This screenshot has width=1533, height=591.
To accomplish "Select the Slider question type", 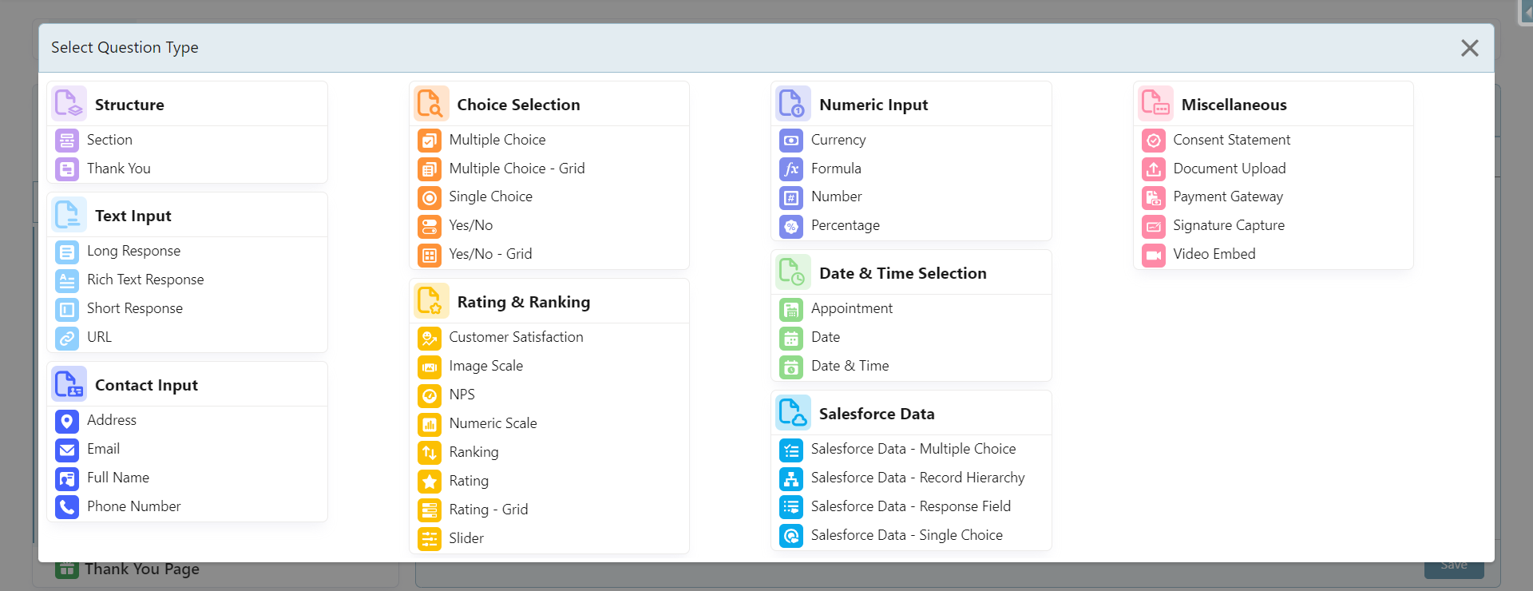I will click(x=465, y=538).
